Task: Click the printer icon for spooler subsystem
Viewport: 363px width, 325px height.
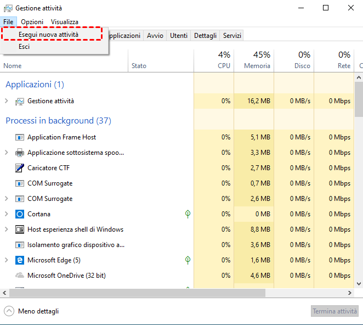Action: 20,153
